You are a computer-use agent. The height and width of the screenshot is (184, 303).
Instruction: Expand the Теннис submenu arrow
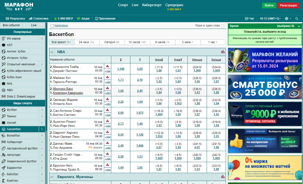click(x=42, y=116)
